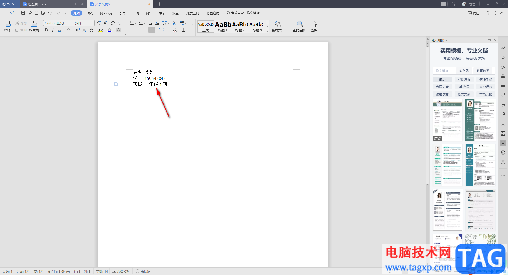Click the 文档校对 status bar item
This screenshot has height=275, width=508.
tap(121, 271)
